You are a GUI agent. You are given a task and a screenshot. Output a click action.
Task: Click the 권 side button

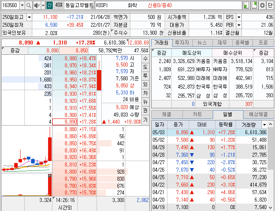click(145, 111)
